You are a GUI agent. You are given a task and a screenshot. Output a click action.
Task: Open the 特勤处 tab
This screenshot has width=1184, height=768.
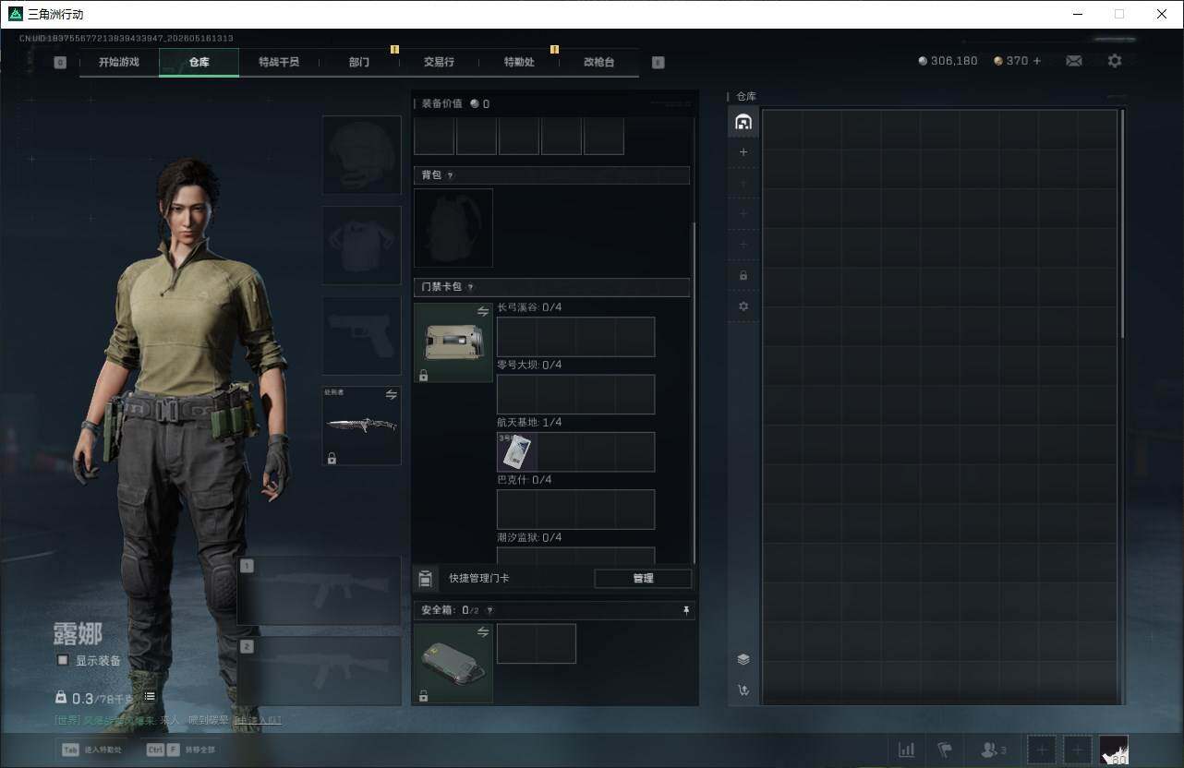pyautogui.click(x=519, y=62)
